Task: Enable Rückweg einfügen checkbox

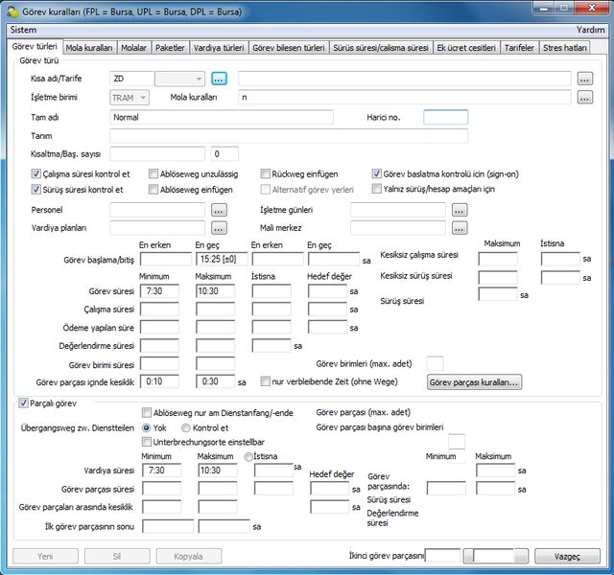Action: pyautogui.click(x=266, y=173)
